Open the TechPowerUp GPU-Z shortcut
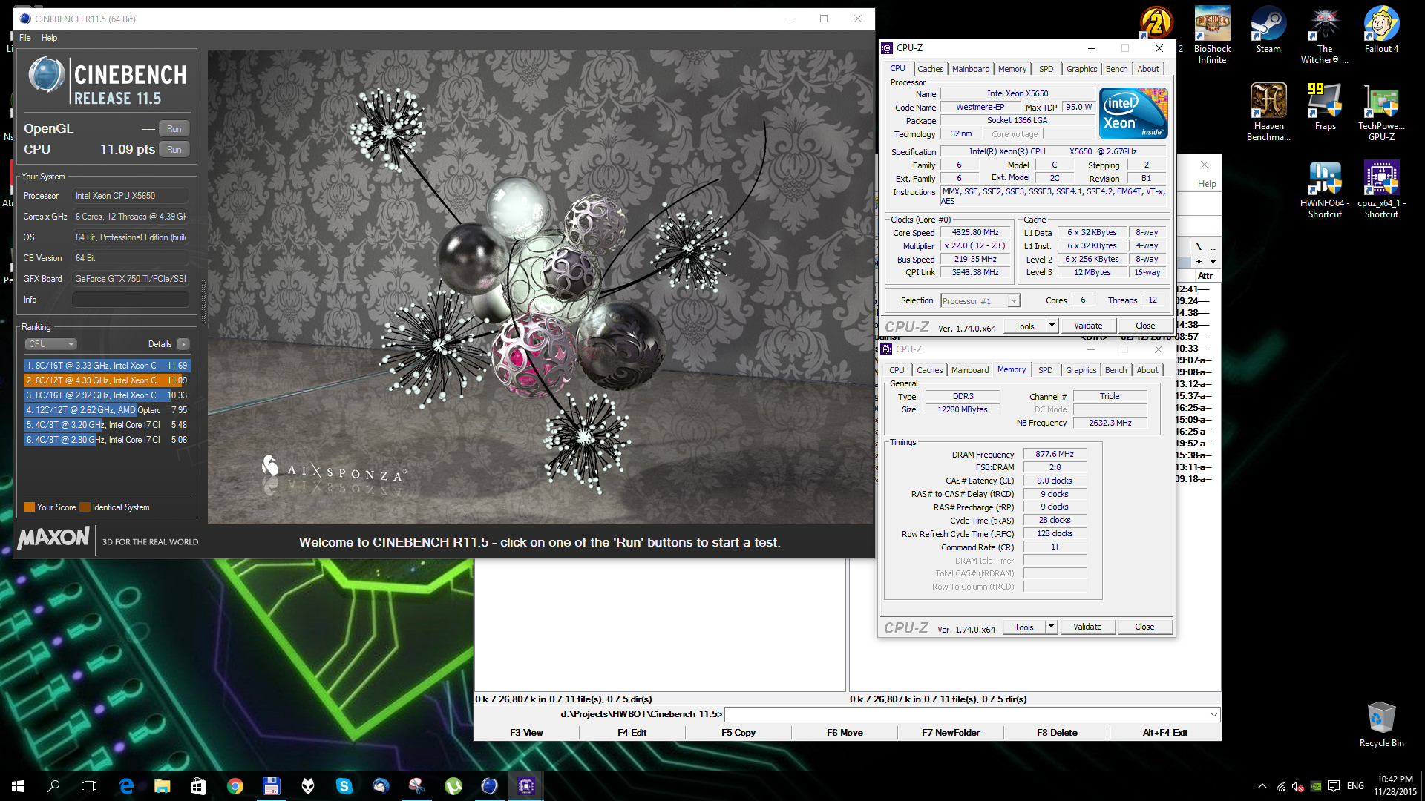 [x=1381, y=112]
